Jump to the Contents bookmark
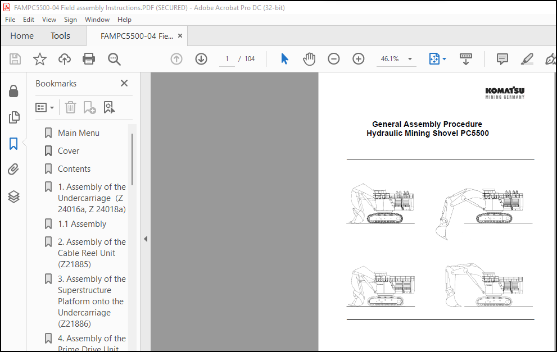 tap(74, 169)
